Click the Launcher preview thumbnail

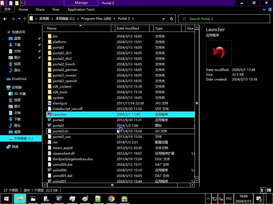(x=219, y=53)
